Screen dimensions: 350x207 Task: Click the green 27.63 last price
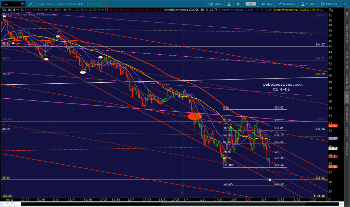pyautogui.click(x=94, y=4)
